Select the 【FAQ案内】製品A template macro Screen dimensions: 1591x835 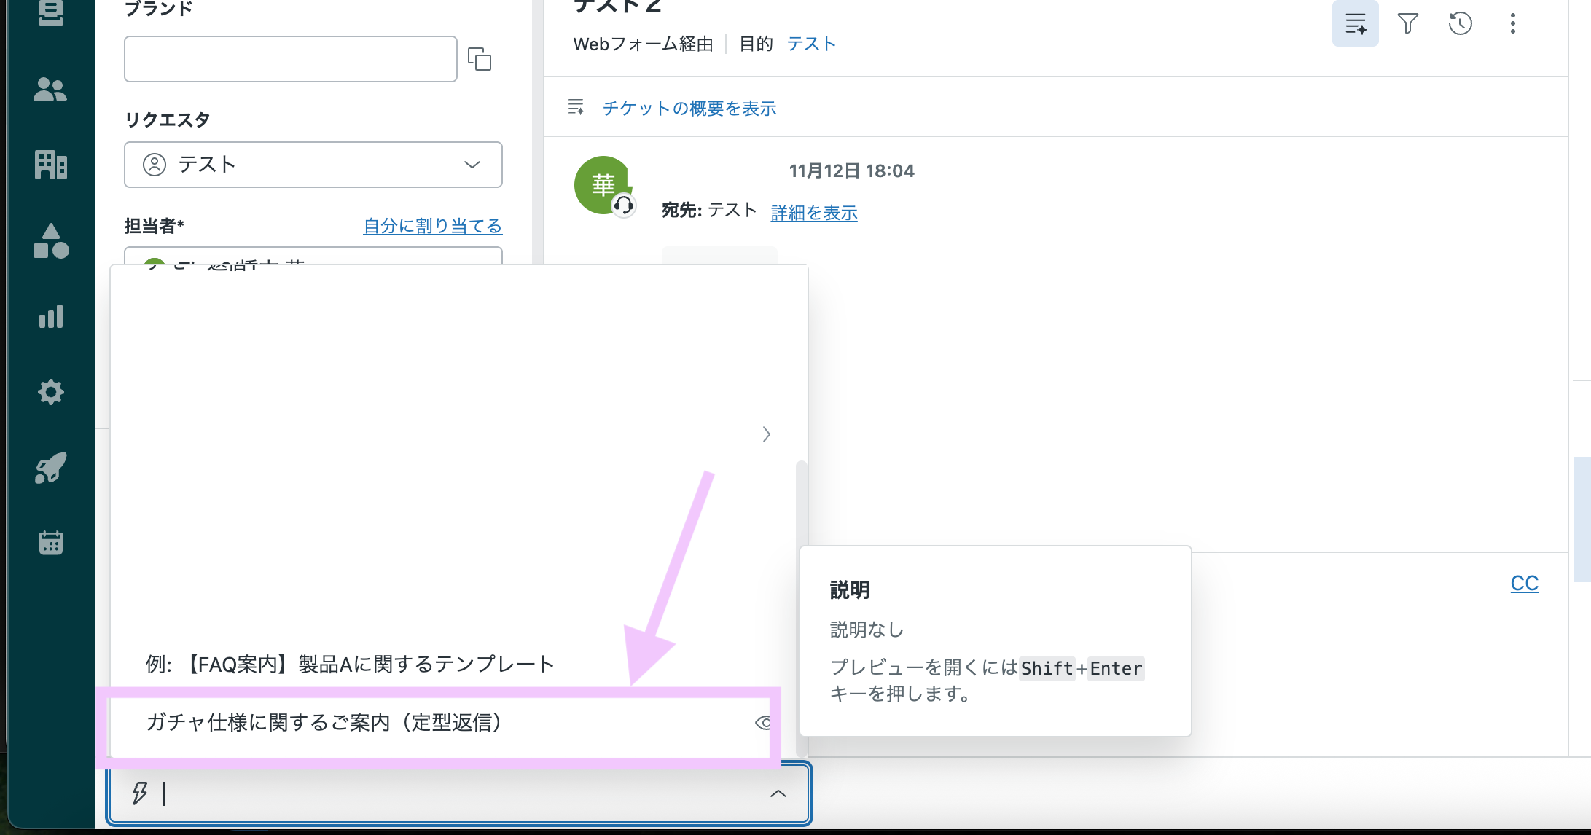click(350, 664)
